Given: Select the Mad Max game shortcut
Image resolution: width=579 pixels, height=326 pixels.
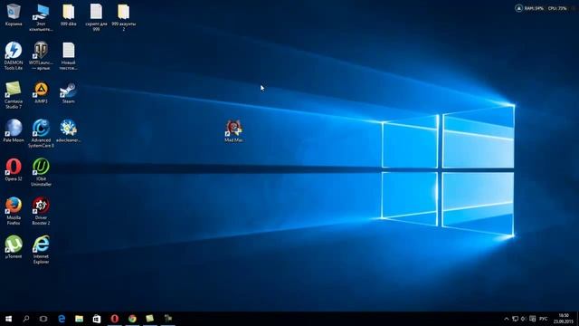Looking at the screenshot, I should [233, 130].
